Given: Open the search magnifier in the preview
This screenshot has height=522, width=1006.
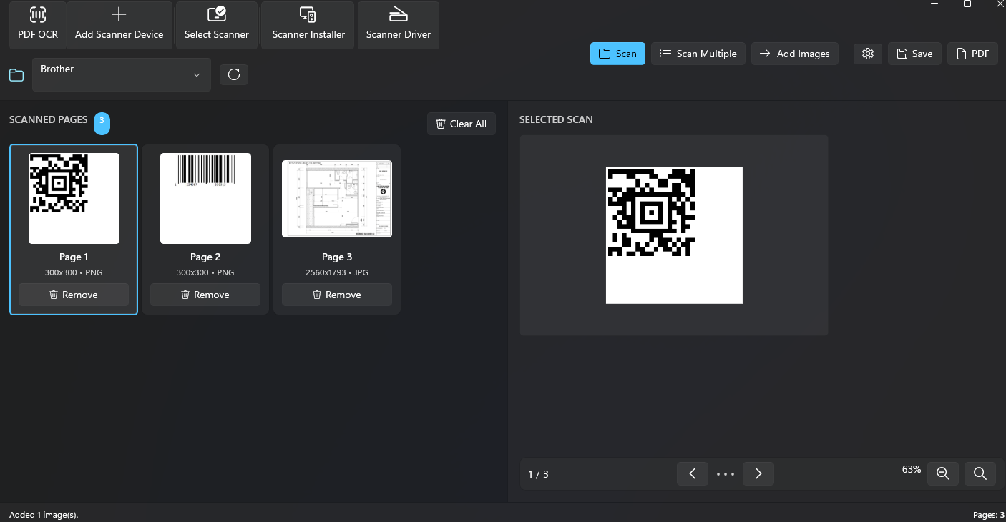Looking at the screenshot, I should (x=980, y=473).
